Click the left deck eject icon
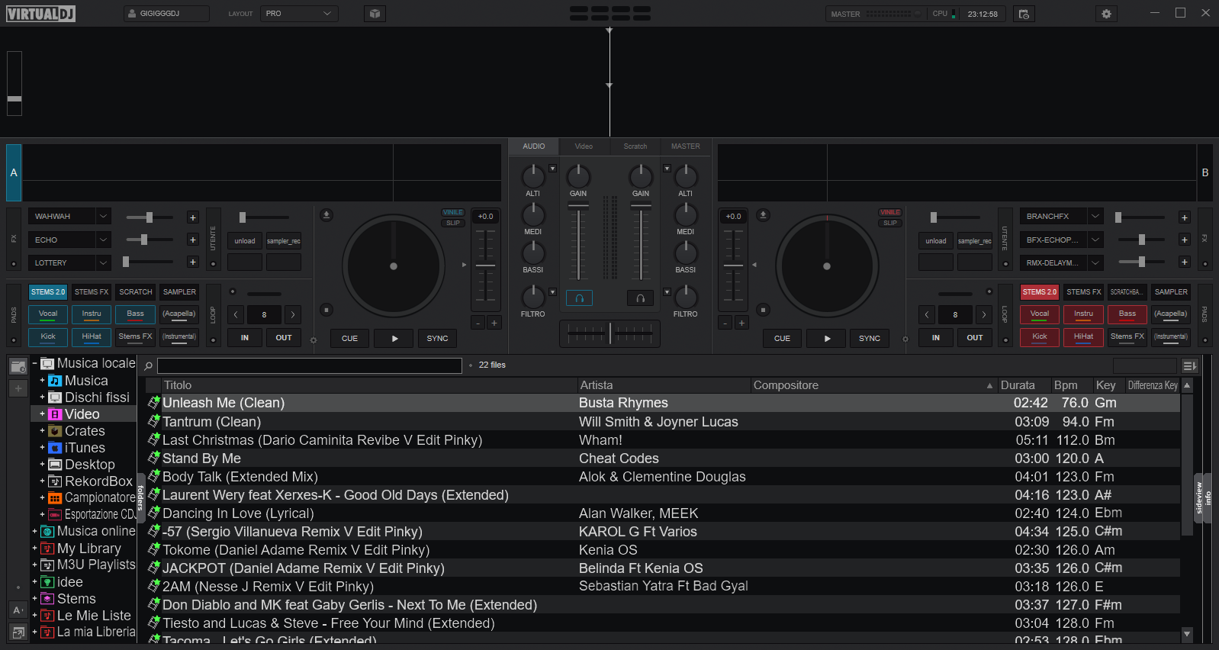This screenshot has height=650, width=1219. (326, 215)
